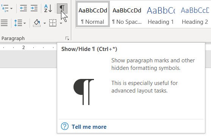Click the Justify alignment icon
Image resolution: width=211 pixels, height=139 pixels.
click(x=4, y=23)
